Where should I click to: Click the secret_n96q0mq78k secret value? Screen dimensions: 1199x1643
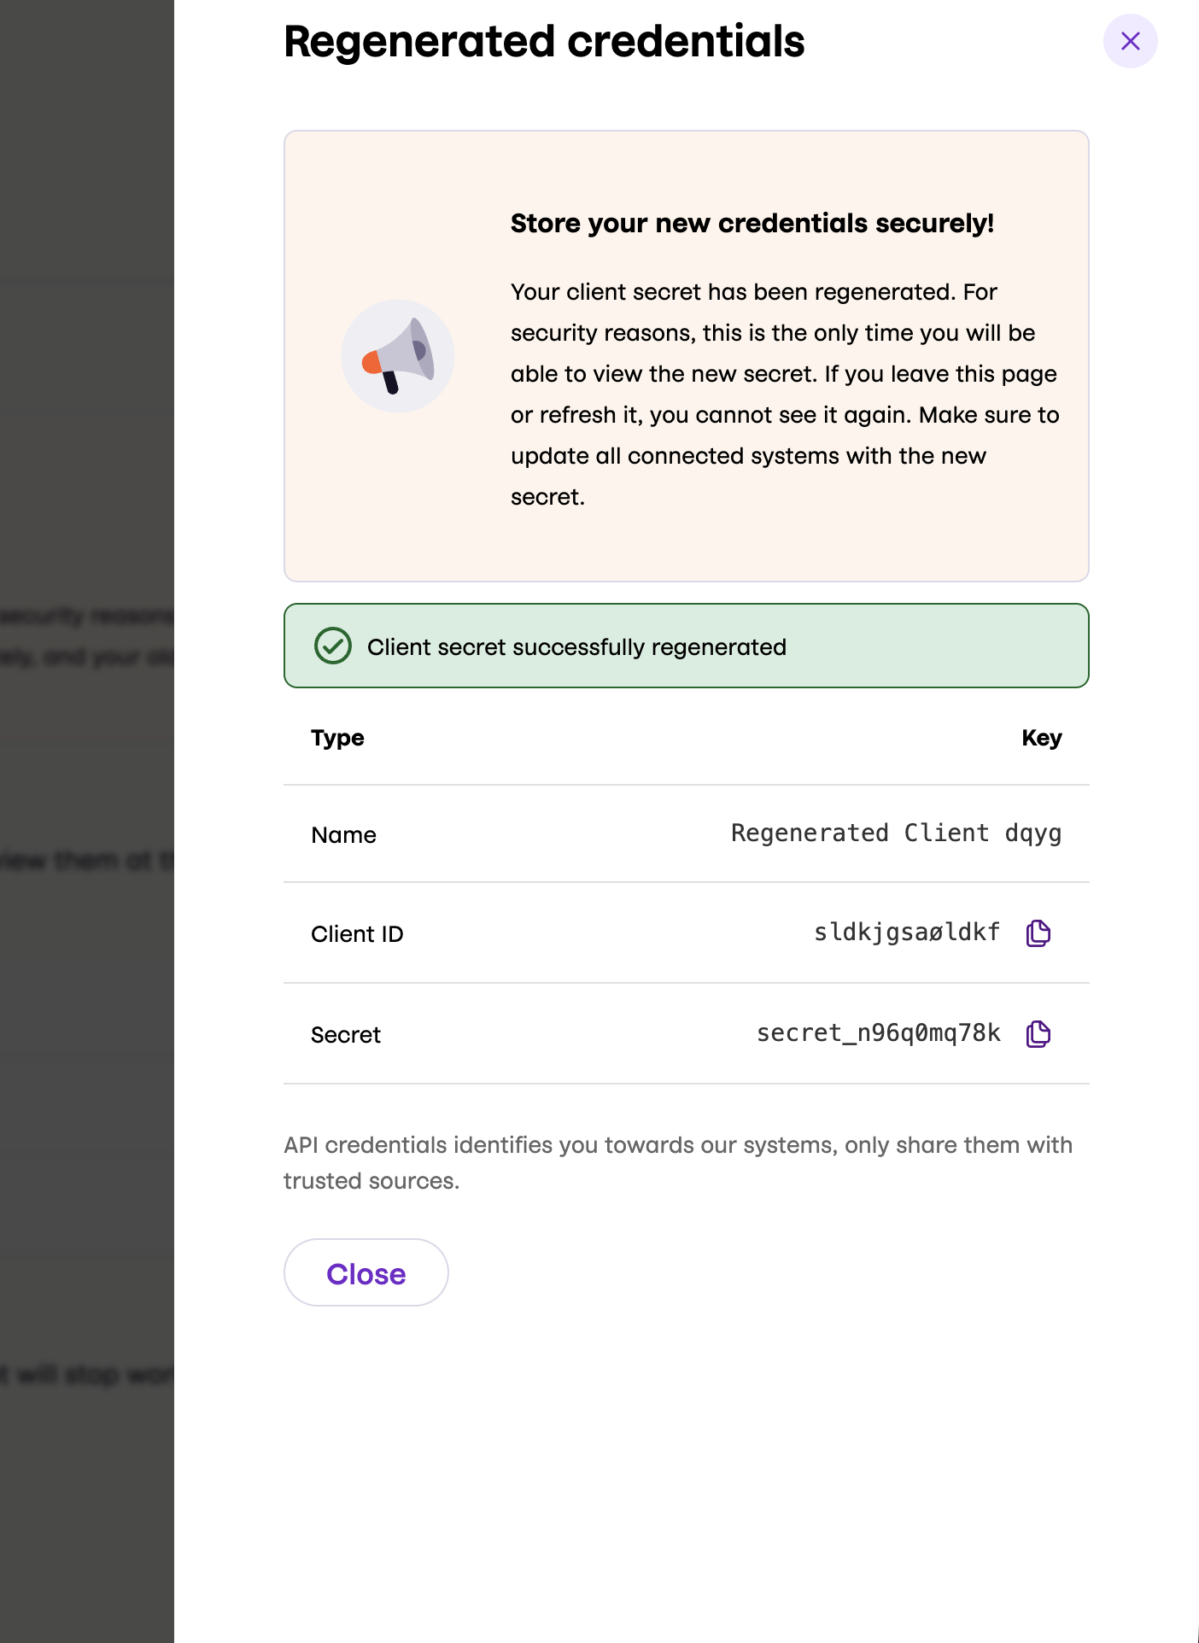(x=878, y=1033)
